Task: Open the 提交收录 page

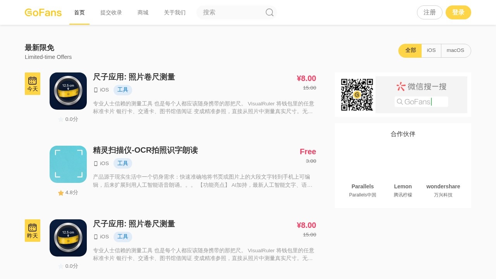Action: (x=111, y=12)
